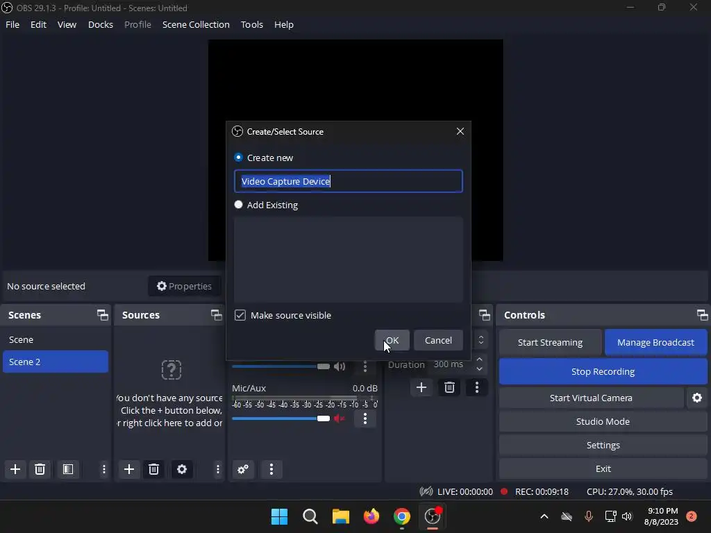Undock the Controls panel
The height and width of the screenshot is (533, 711).
tap(703, 315)
